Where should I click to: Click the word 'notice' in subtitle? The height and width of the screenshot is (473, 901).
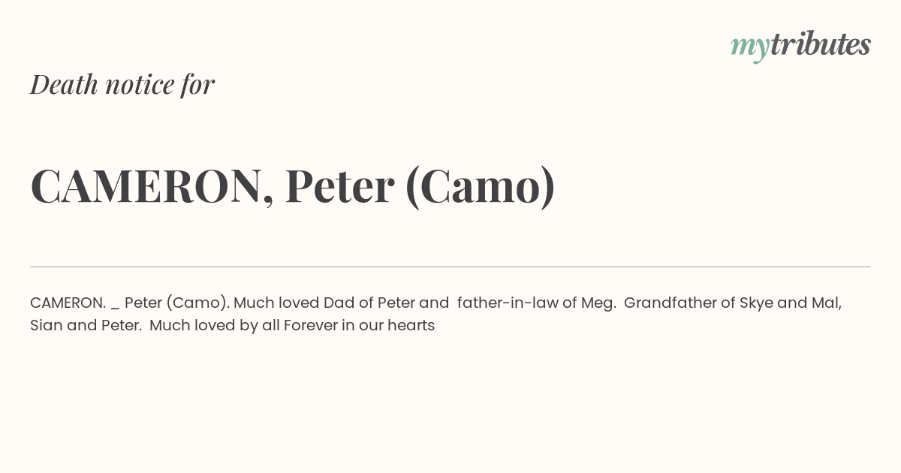coord(140,85)
